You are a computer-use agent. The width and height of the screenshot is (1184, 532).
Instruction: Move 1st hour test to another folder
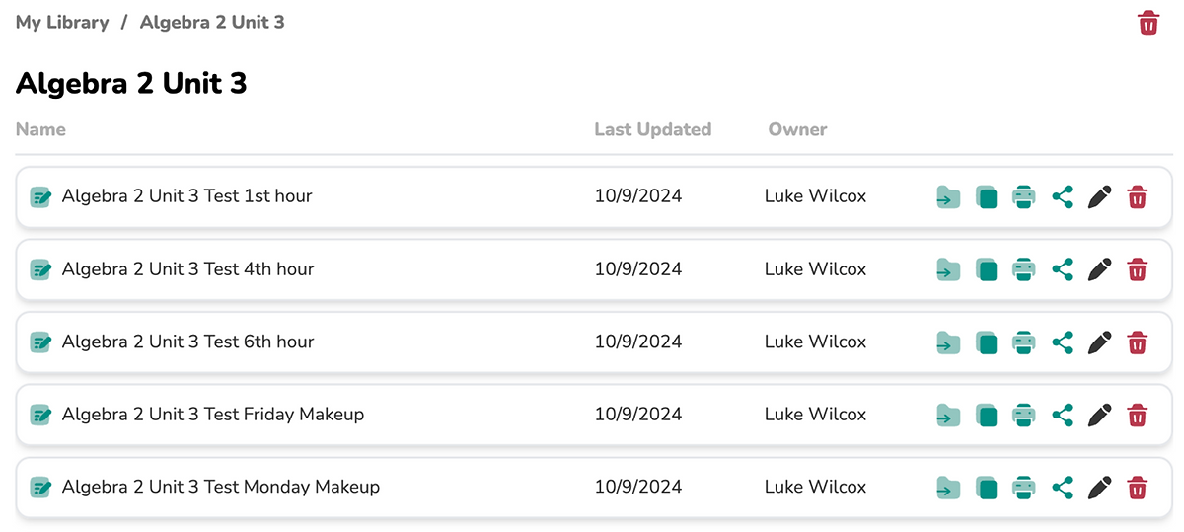click(948, 197)
